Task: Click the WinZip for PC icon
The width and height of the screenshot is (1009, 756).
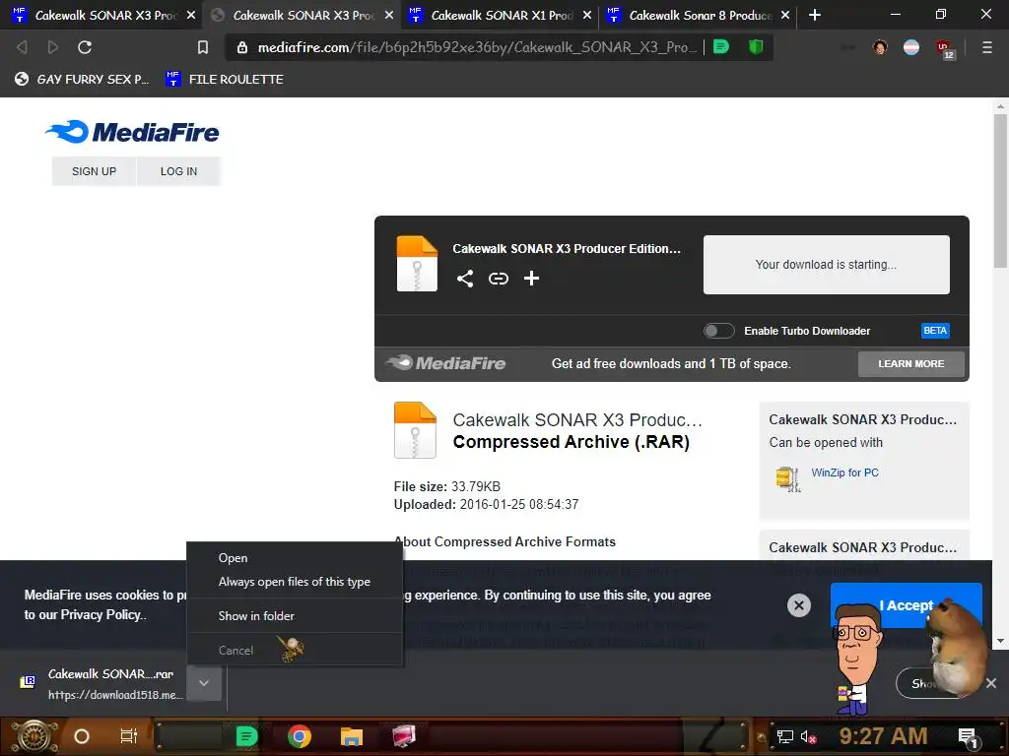Action: pyautogui.click(x=788, y=479)
